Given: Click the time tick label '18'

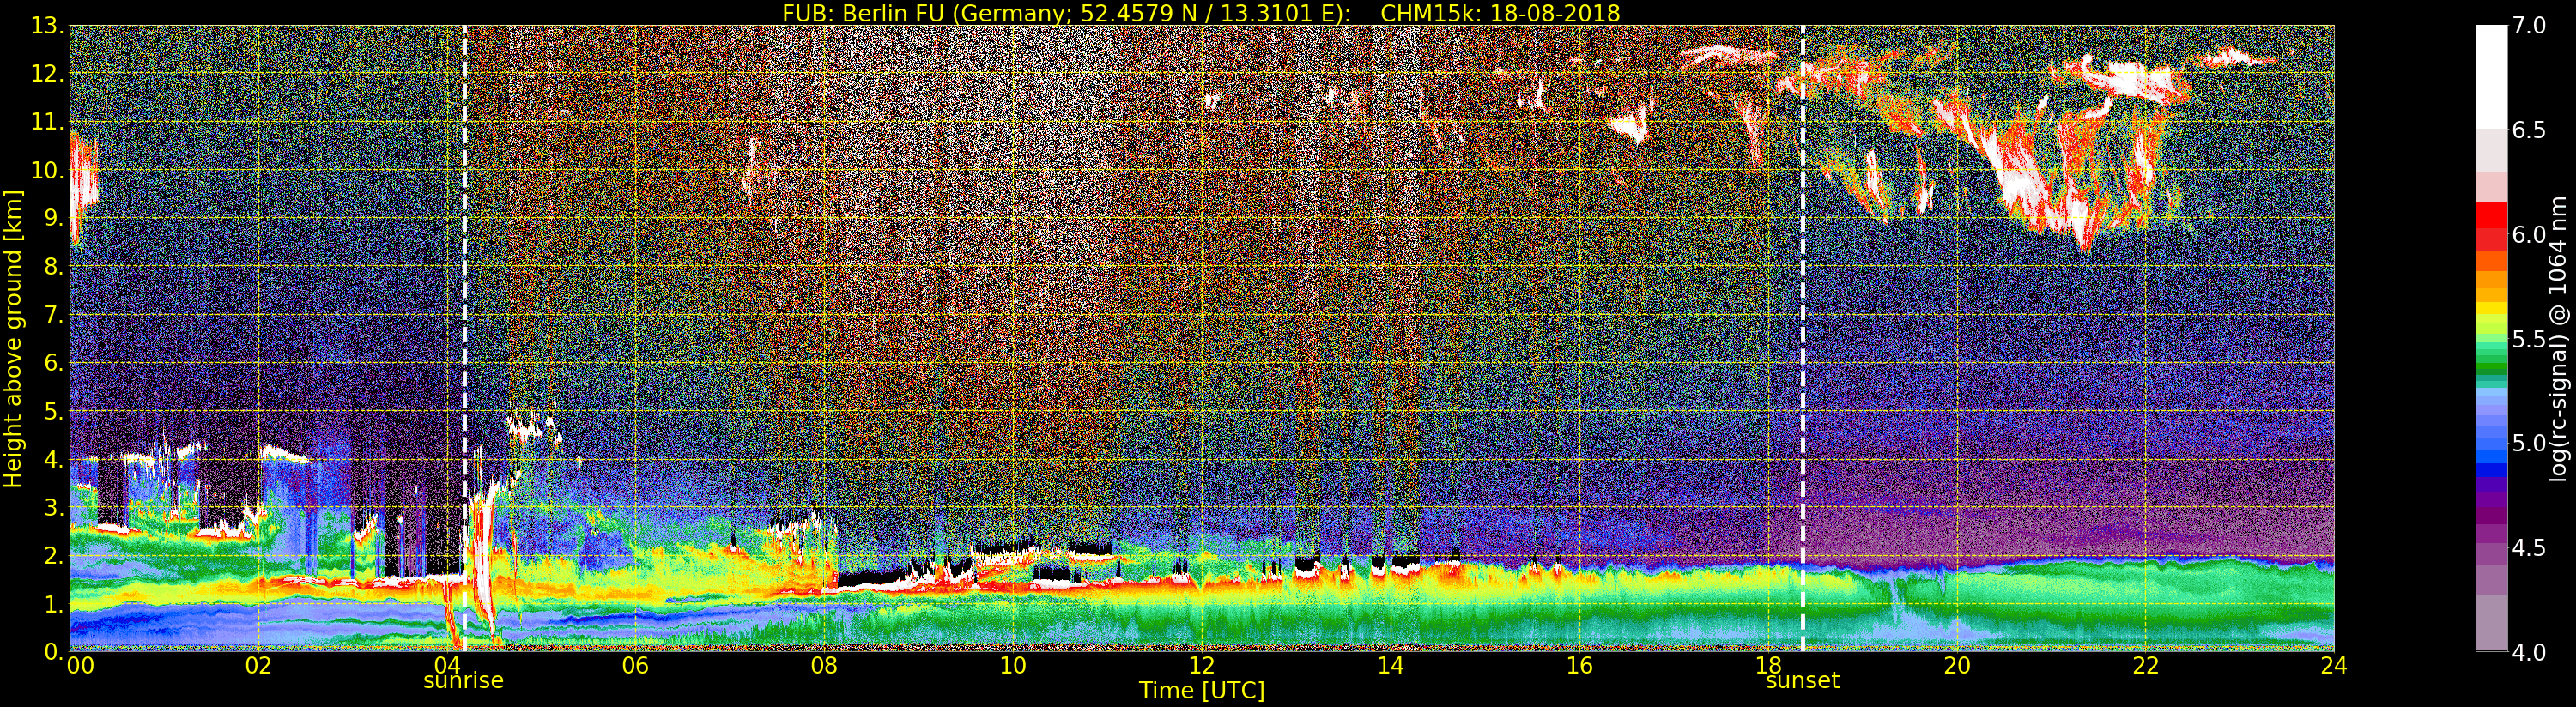Looking at the screenshot, I should pyautogui.click(x=1768, y=665).
